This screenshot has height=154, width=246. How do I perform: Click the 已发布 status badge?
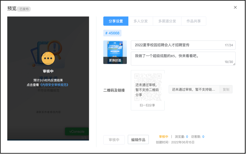(x=24, y=9)
